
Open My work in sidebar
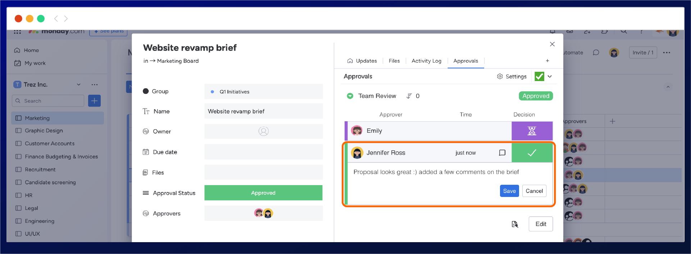30,63
